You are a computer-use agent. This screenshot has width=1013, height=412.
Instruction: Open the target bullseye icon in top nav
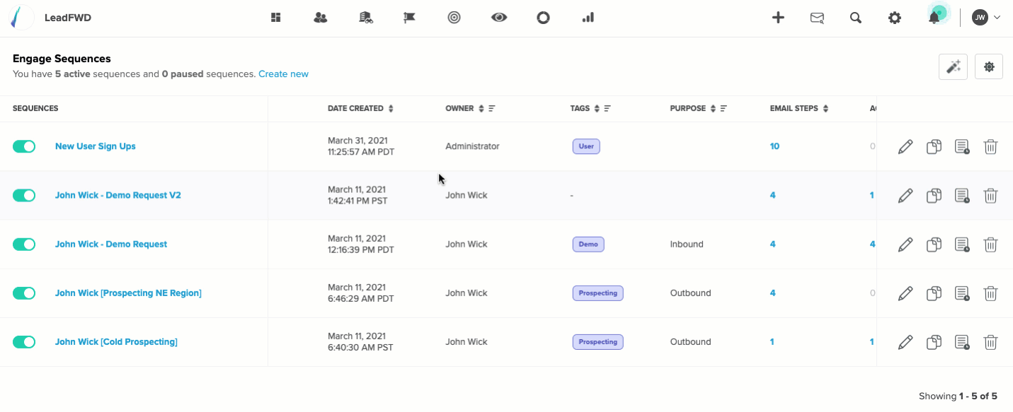pyautogui.click(x=454, y=18)
